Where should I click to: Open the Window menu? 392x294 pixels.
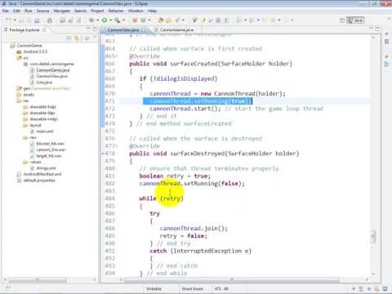point(136,11)
